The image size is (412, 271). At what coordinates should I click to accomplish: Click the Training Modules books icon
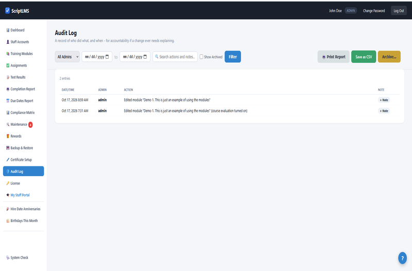coord(8,54)
